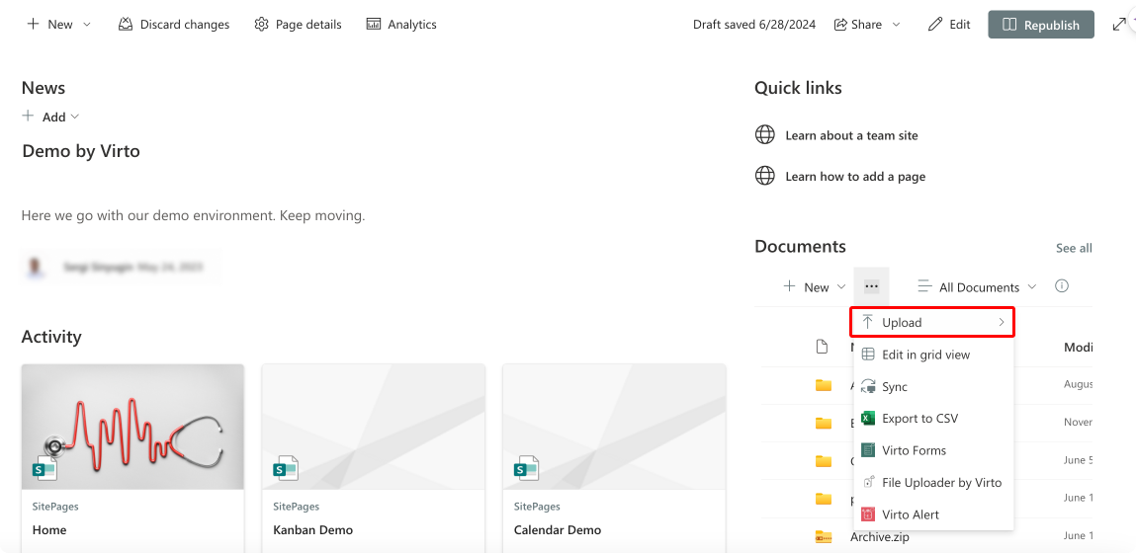Select Sync from the menu
This screenshot has width=1136, height=553.
click(934, 386)
